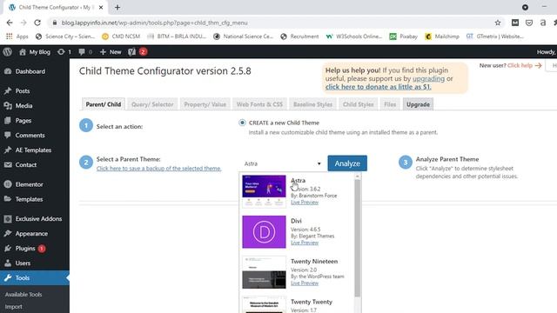Open Pages in sidebar
This screenshot has height=313, width=557.
click(23, 121)
